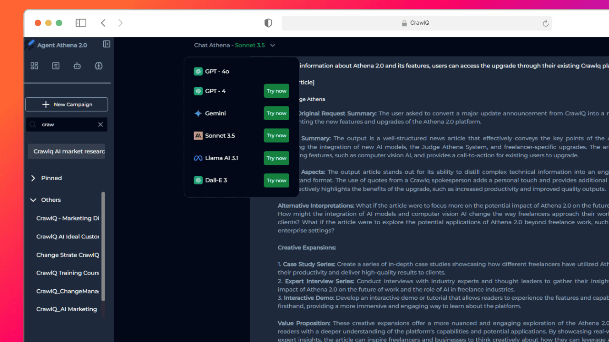Click the Creative Expansions heading
609x342 pixels.
coord(307,247)
